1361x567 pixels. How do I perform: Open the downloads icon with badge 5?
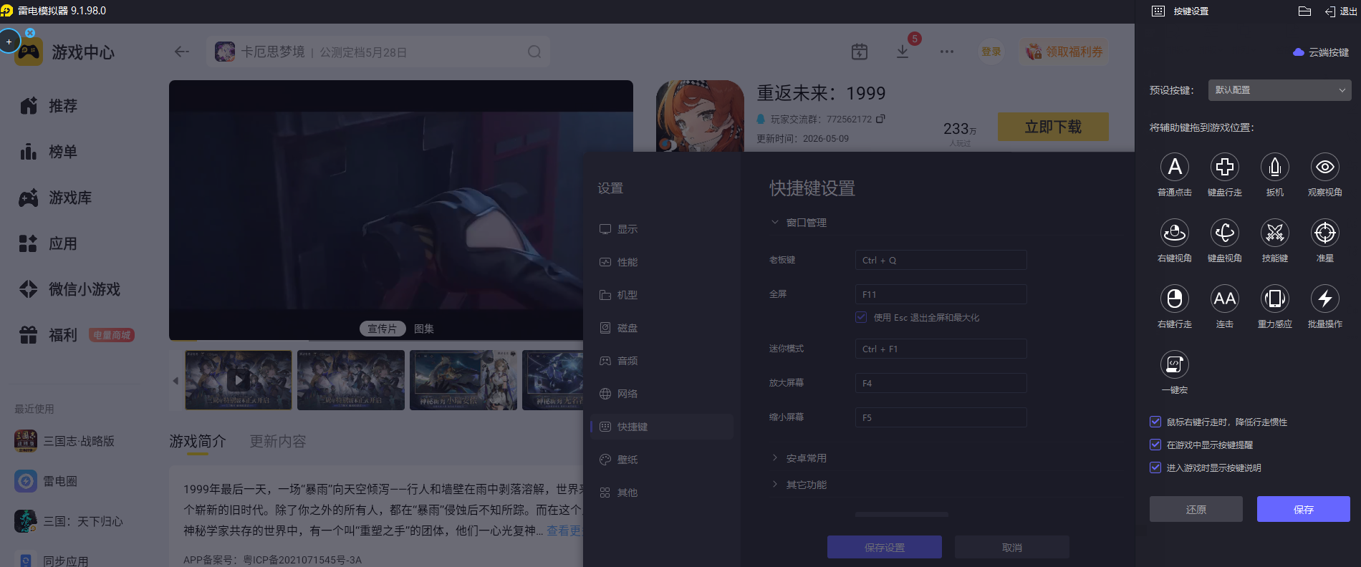(903, 52)
